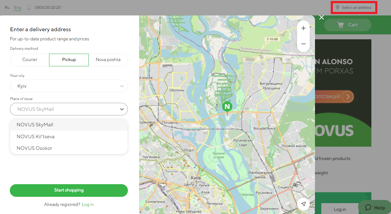Viewport: 391px width, 214px height.
Task: Click the Start shopping button
Action: tap(69, 190)
